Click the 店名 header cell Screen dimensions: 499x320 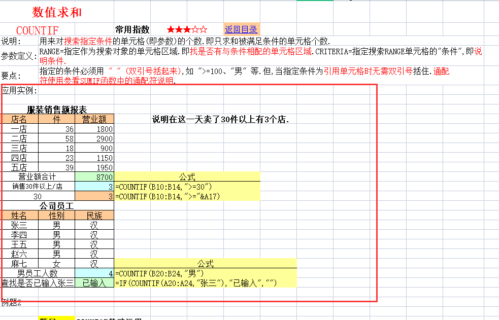20,119
